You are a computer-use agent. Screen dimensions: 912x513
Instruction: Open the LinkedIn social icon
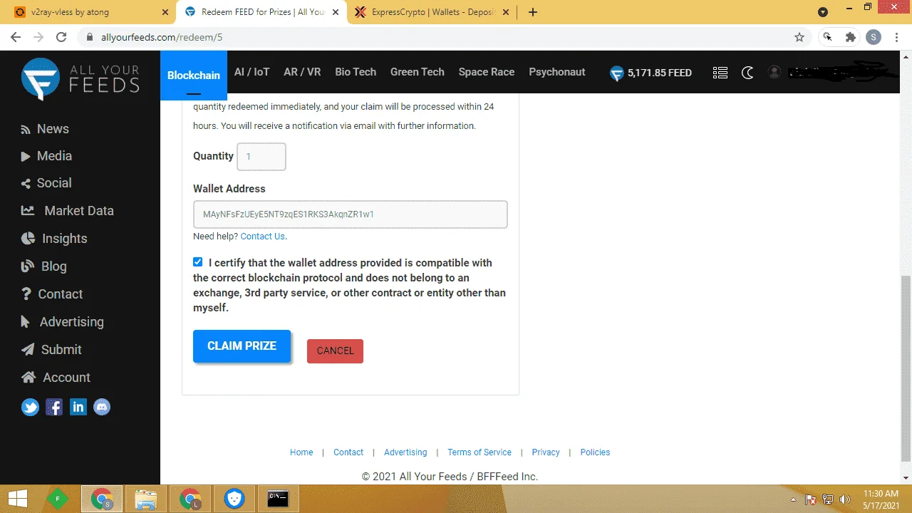[78, 408]
